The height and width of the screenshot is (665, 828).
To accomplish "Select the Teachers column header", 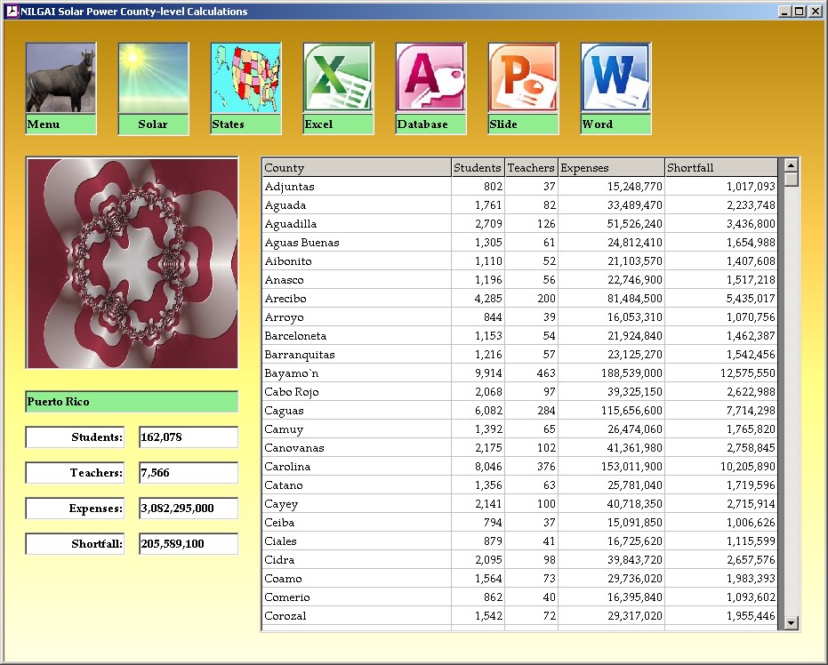I will point(531,168).
